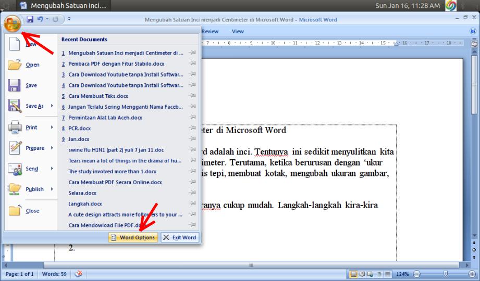Pin the Mengubah Satuan Inci recent document

[192, 52]
